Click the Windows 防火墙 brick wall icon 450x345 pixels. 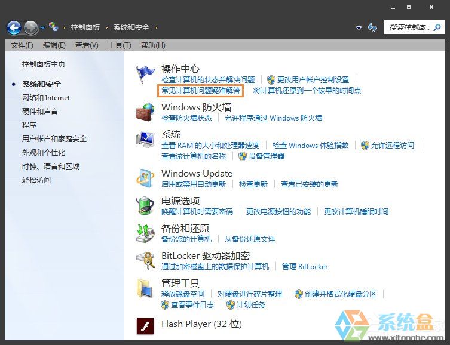point(145,112)
